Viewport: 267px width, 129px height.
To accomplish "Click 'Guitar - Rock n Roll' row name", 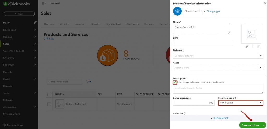I will pos(76,104).
